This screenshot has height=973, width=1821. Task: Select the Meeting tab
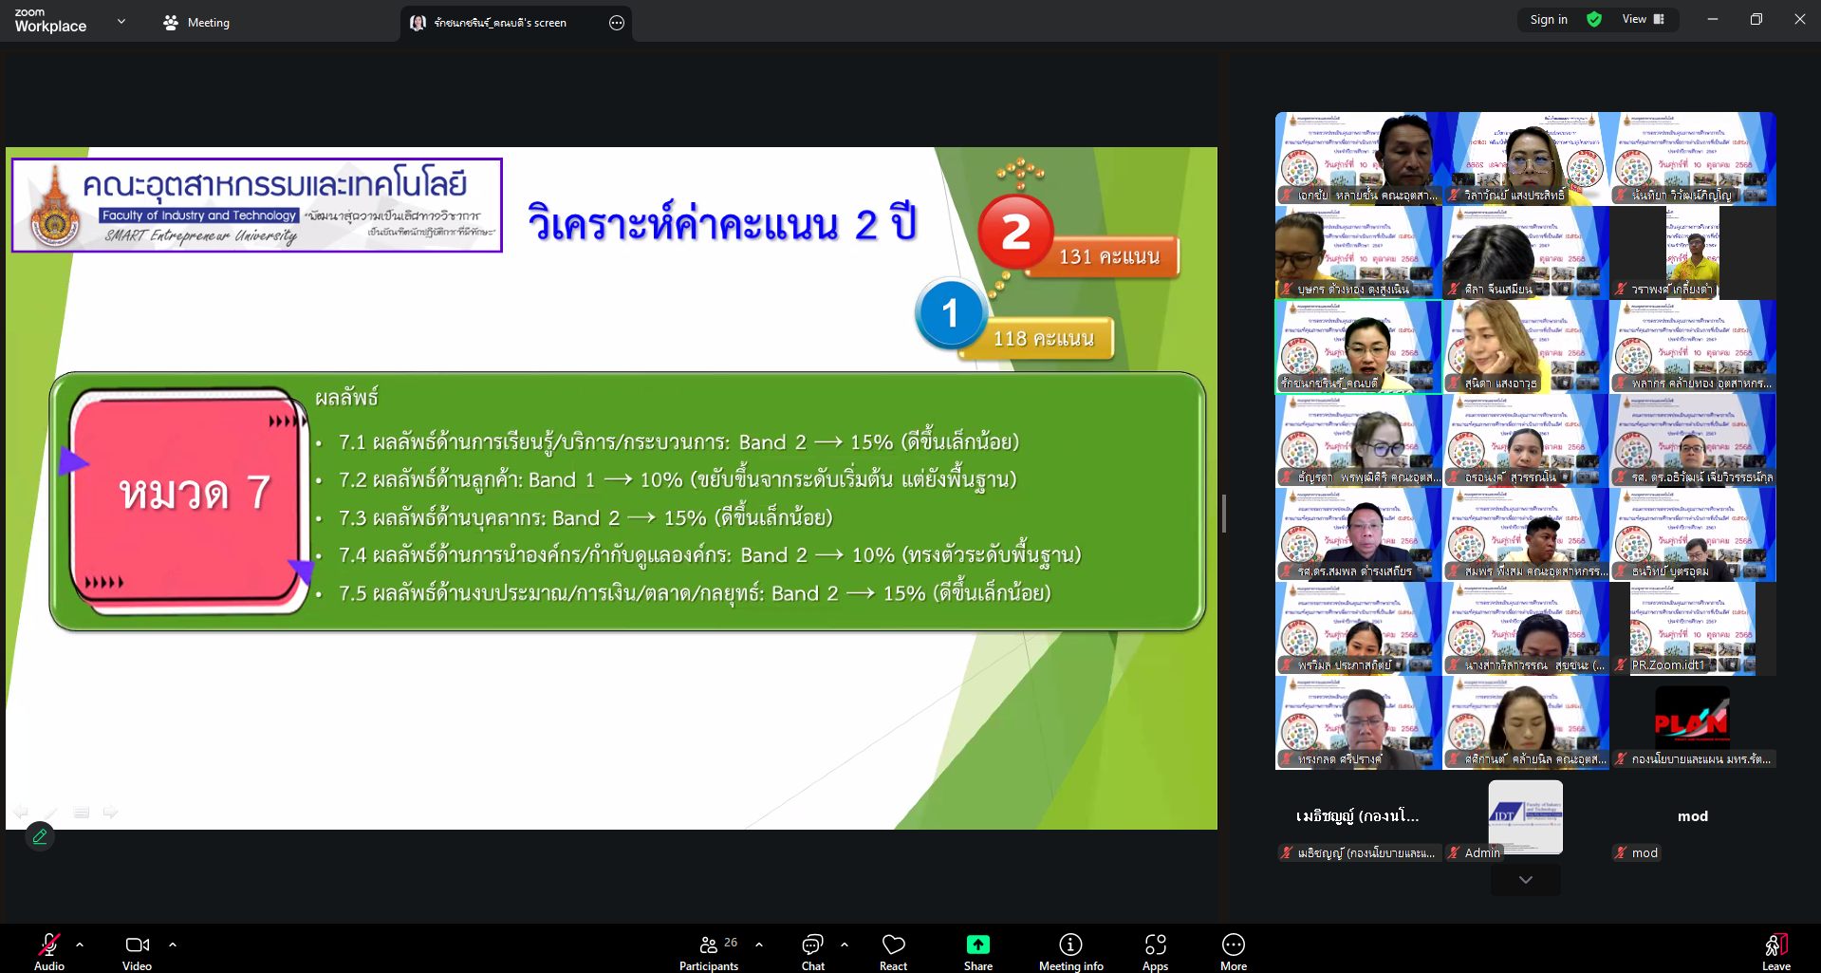click(x=197, y=23)
